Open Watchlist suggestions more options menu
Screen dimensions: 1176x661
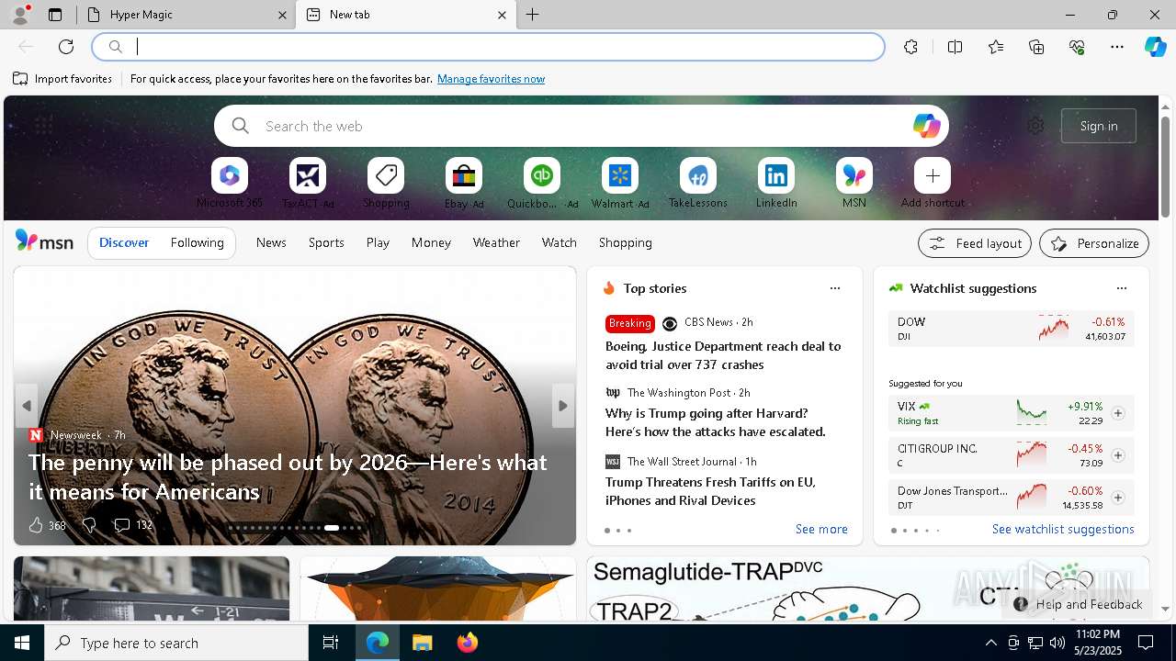[1122, 288]
